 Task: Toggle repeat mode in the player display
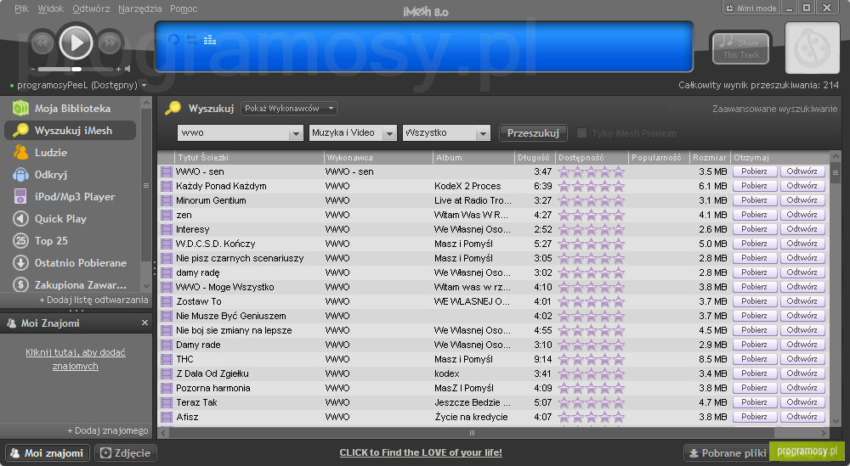coord(174,40)
